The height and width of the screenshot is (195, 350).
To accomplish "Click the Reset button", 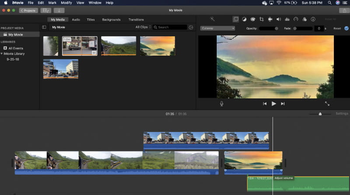I will [337, 28].
